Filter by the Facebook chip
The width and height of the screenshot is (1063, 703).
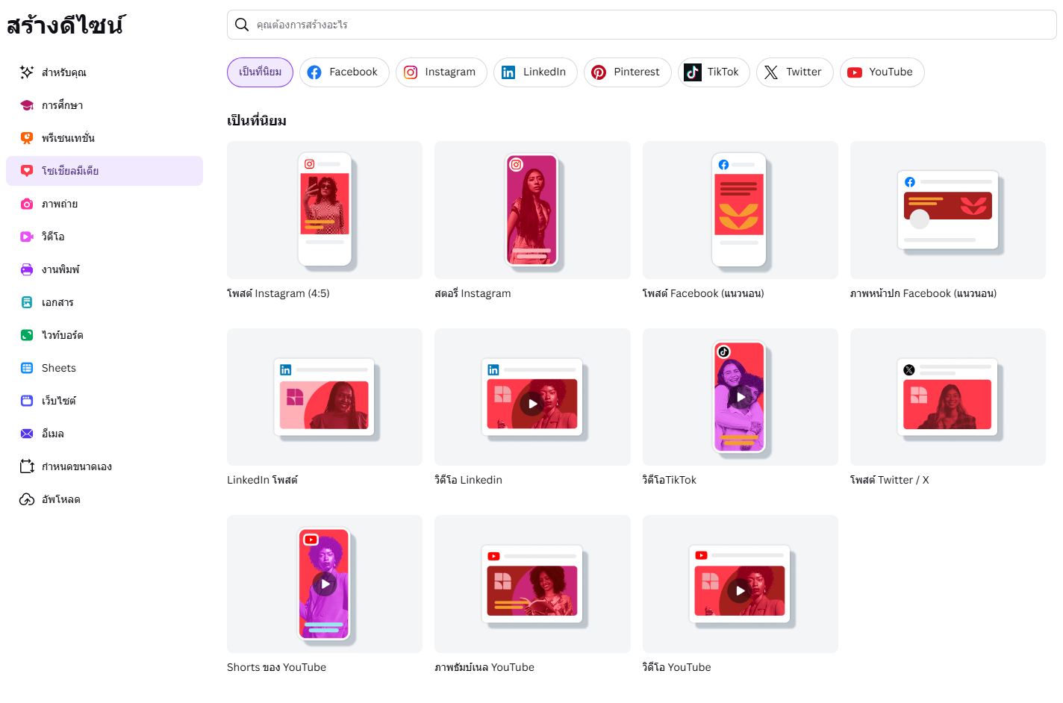344,72
